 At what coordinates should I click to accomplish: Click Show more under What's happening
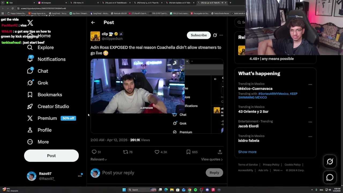247,152
